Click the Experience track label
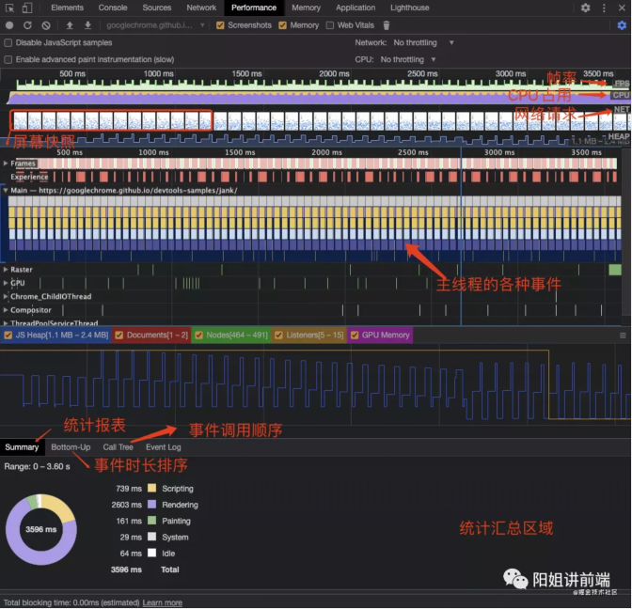The height and width of the screenshot is (609, 632). click(x=29, y=177)
